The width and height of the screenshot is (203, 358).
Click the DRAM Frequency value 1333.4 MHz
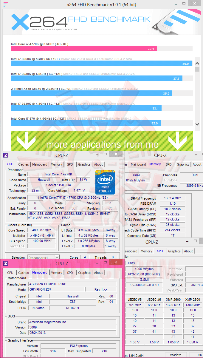click(x=173, y=198)
